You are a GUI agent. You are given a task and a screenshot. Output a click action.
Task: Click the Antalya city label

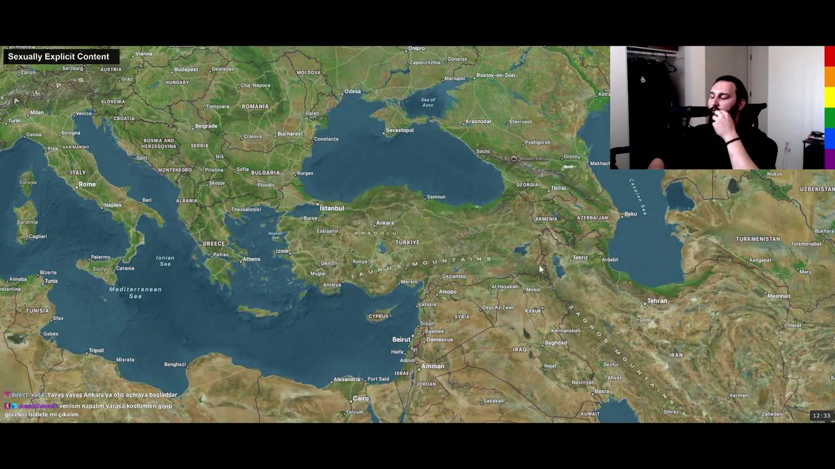coord(332,285)
